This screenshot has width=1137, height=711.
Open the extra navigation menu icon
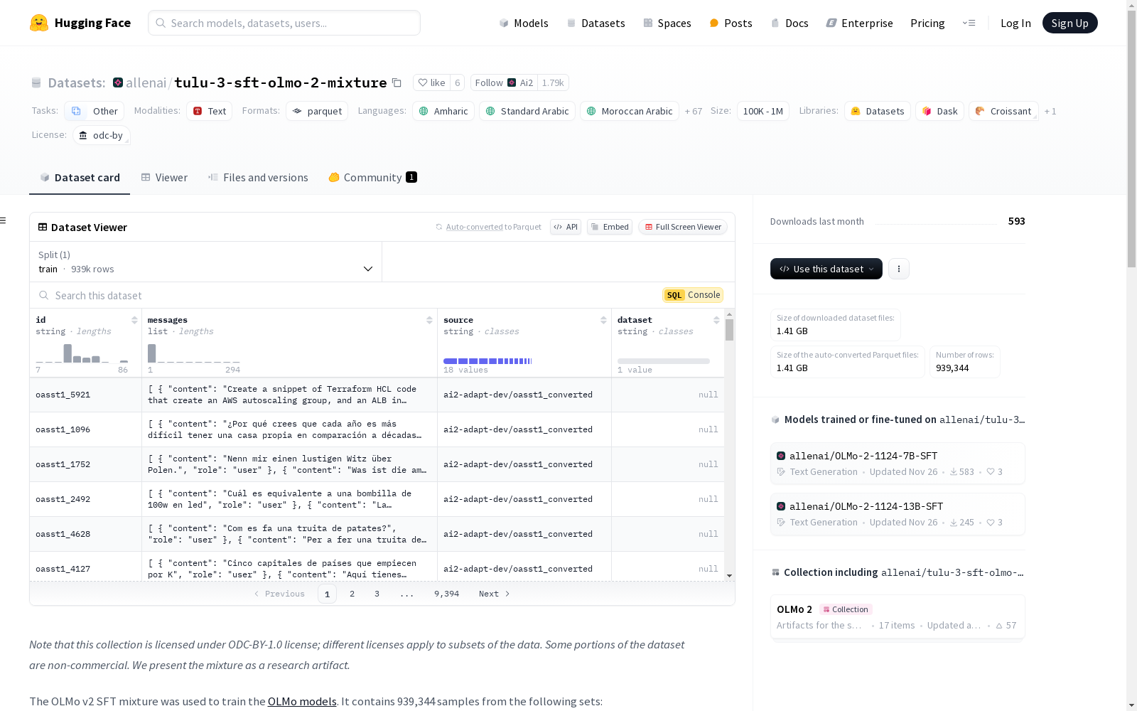969,23
